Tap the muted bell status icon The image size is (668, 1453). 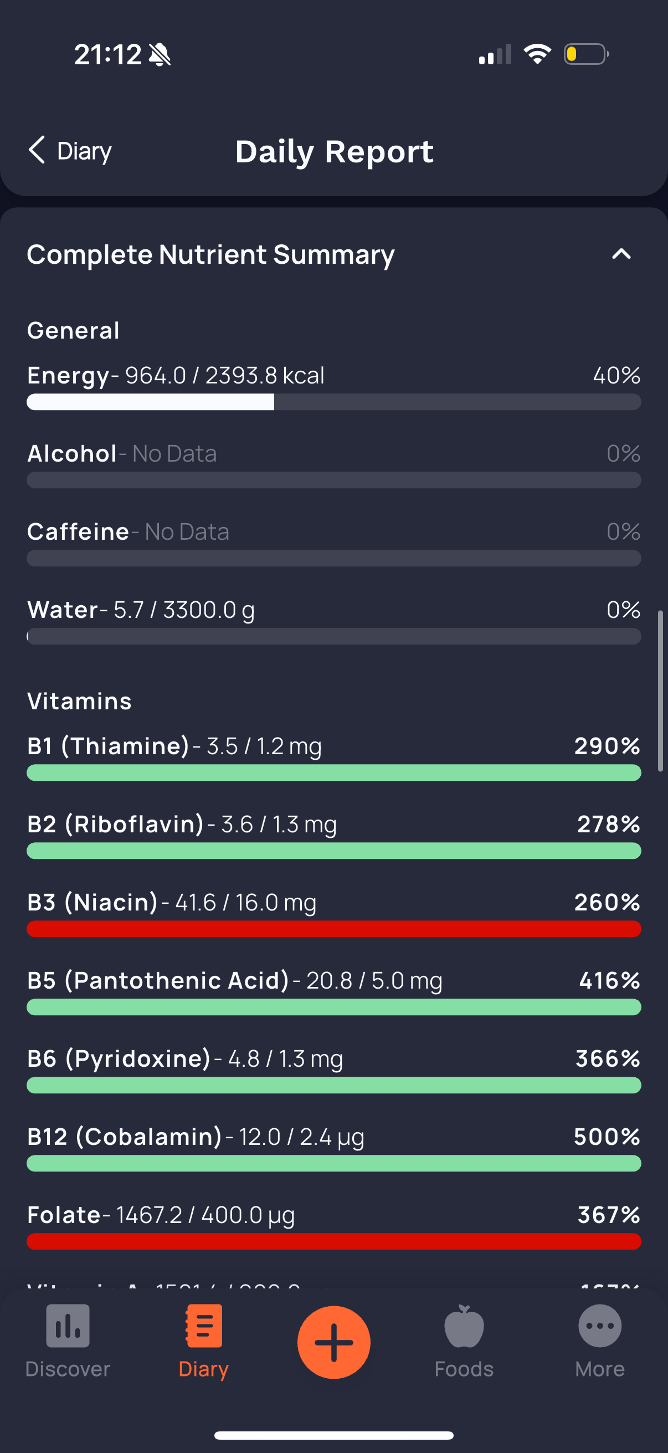pos(160,55)
